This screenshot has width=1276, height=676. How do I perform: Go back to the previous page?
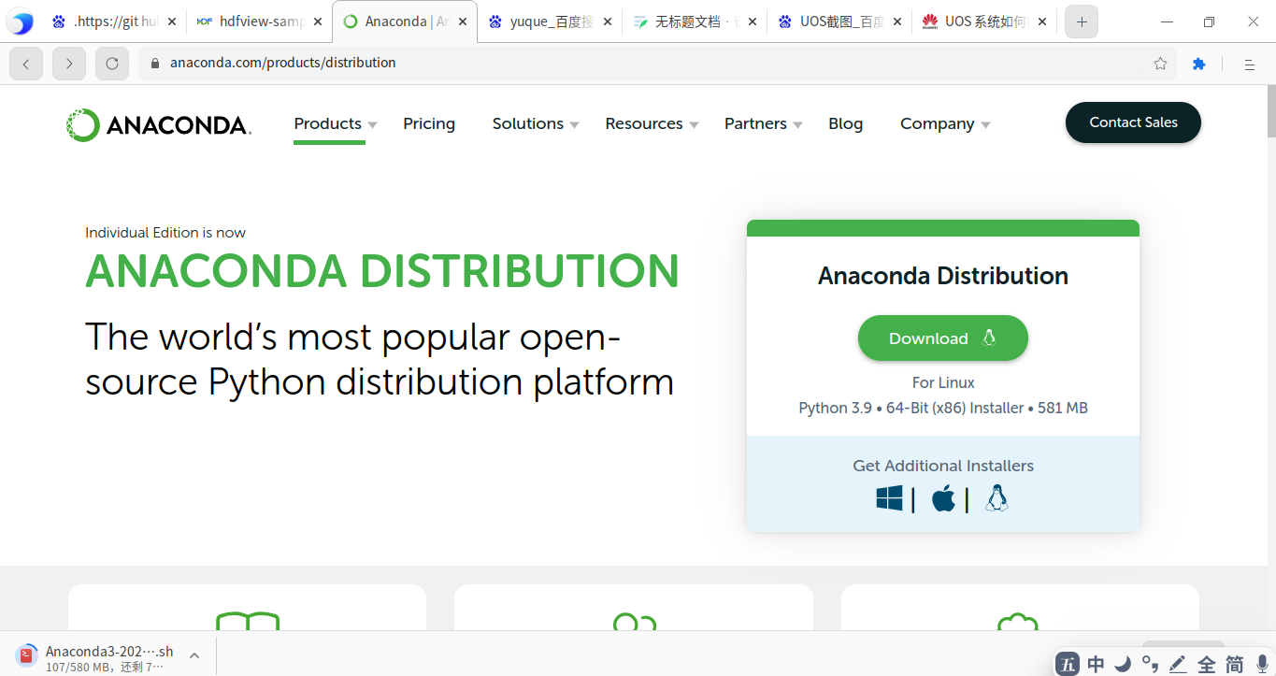click(26, 64)
